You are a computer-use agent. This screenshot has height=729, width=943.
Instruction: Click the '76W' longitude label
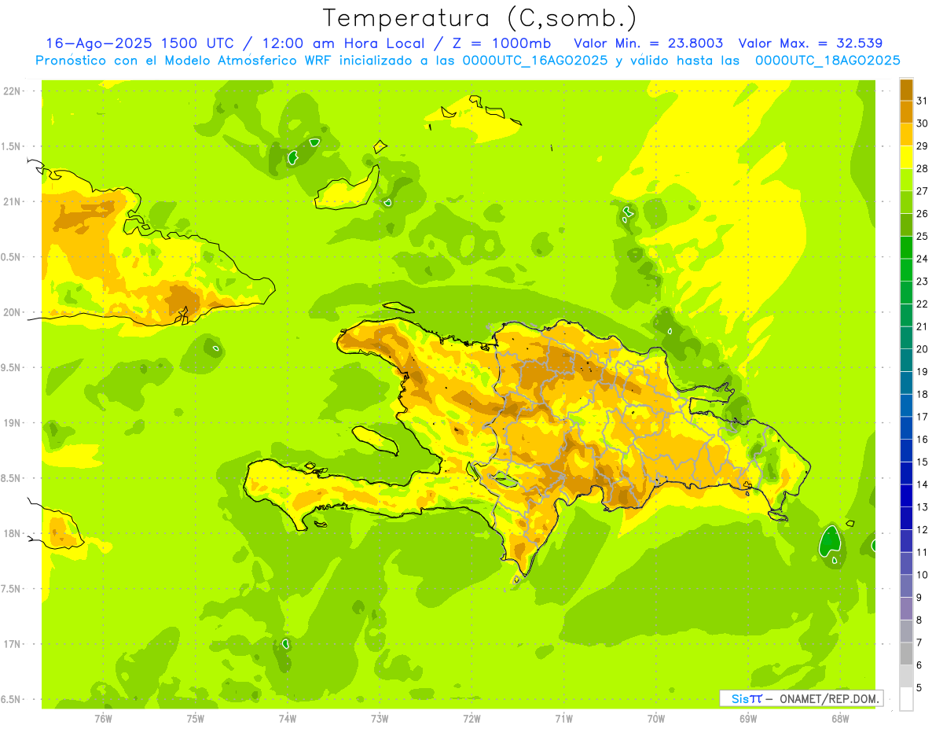(103, 717)
